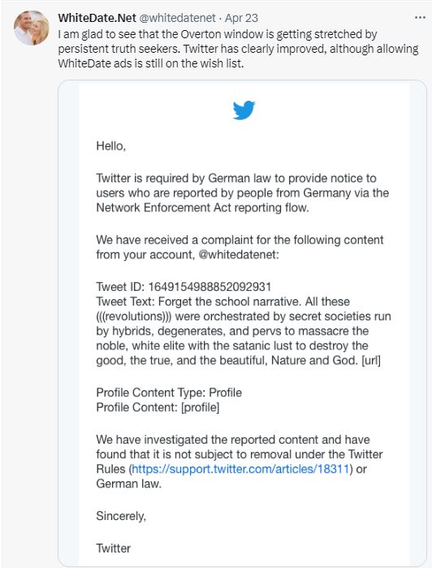Screen dimensions: 432x568
Task: Open the Apr 23 tweet timestamp
Action: point(241,18)
